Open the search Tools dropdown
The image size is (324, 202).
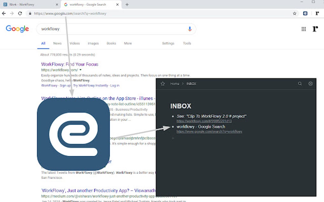tap(187, 43)
